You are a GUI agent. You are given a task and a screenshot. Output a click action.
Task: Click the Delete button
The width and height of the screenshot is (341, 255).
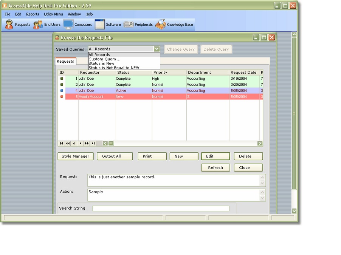248,156
